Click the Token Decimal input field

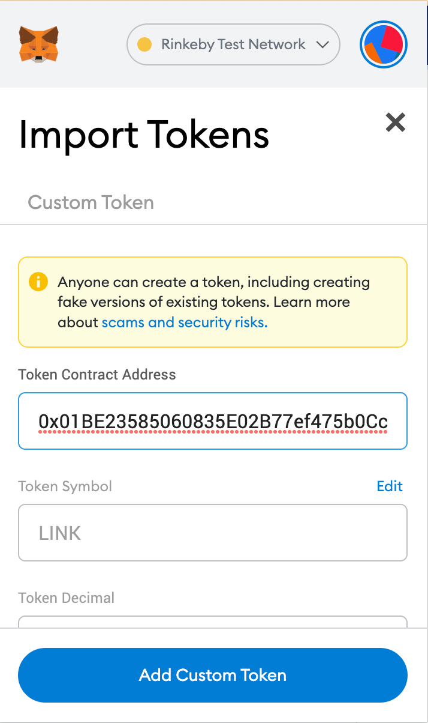coord(213,622)
